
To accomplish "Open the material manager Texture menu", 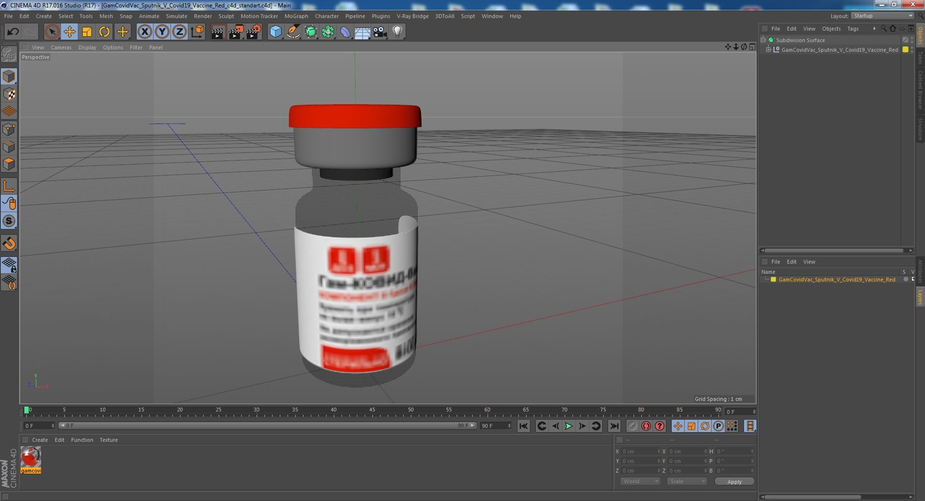I will pos(108,440).
